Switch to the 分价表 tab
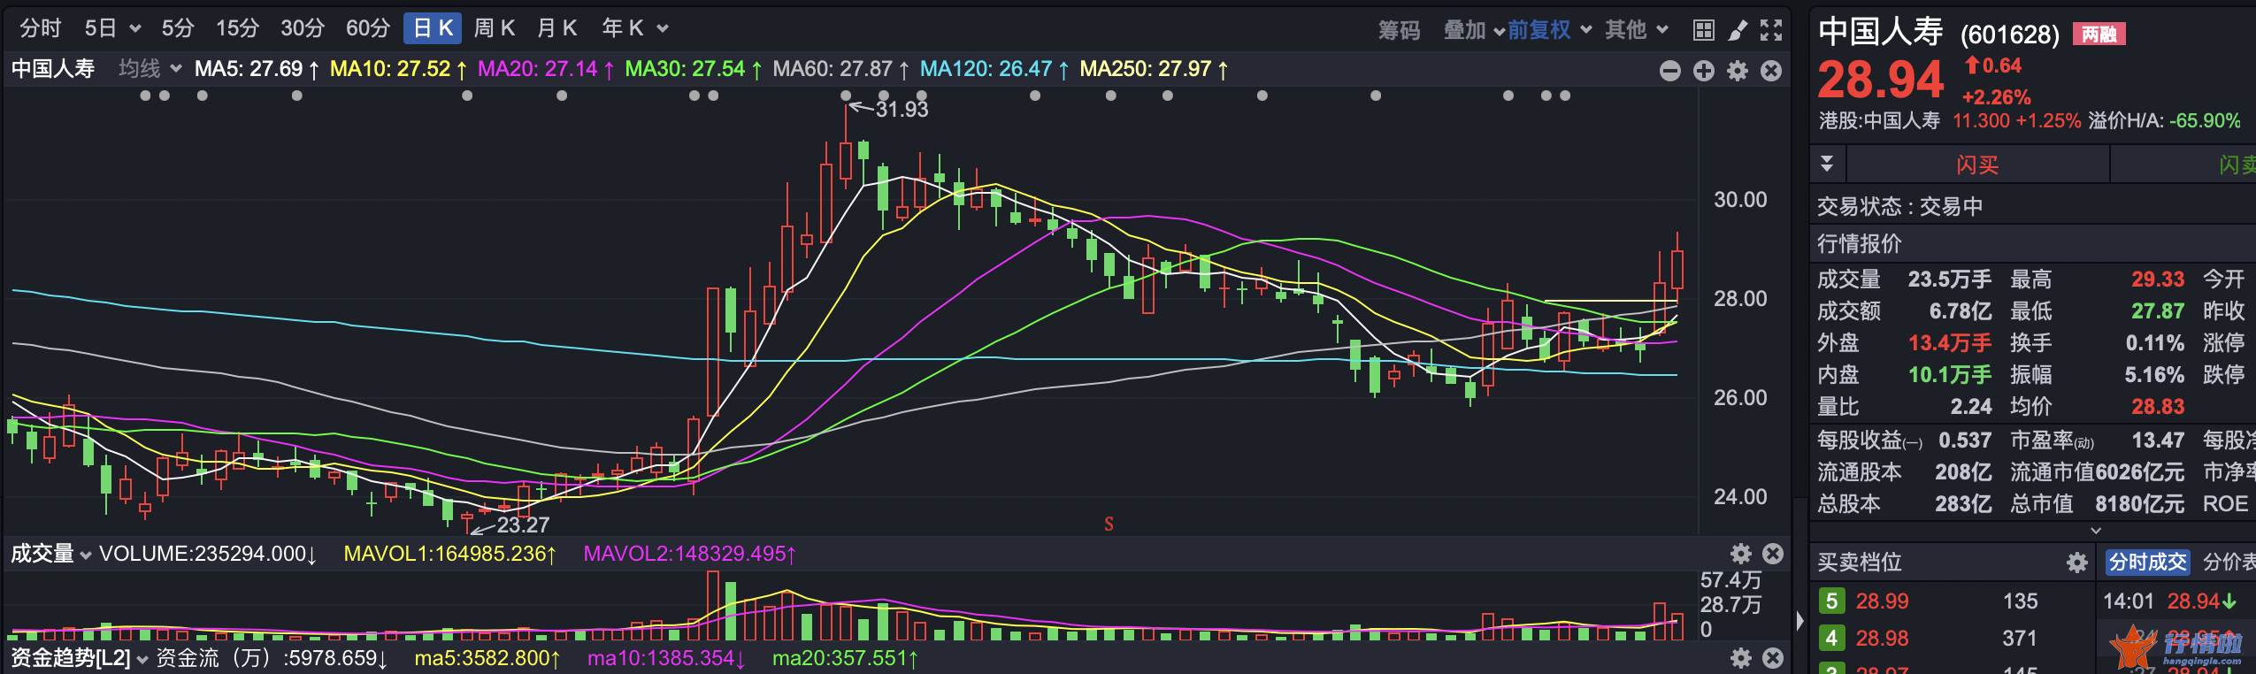This screenshot has height=674, width=2256. (x=2229, y=562)
